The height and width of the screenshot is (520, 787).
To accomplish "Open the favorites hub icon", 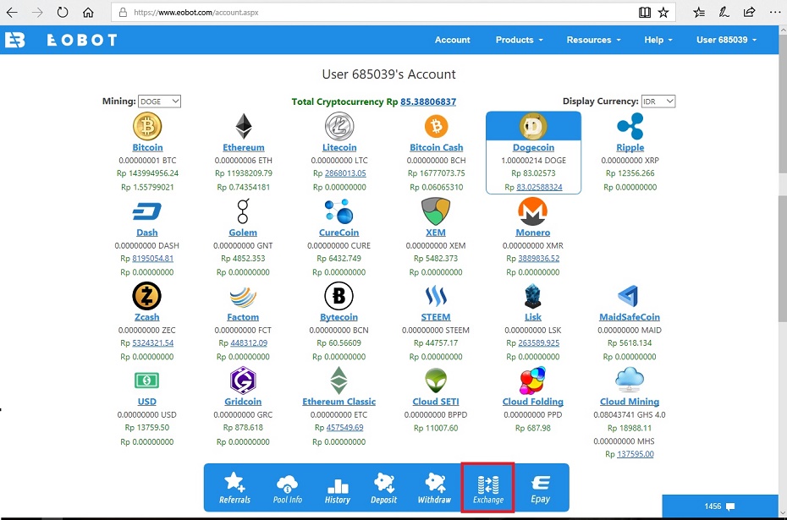I will coord(699,13).
